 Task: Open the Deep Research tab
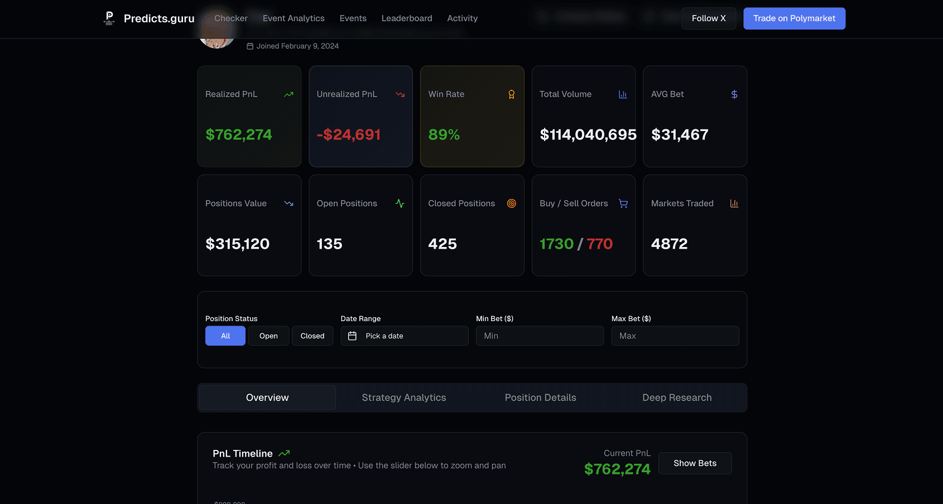coord(677,397)
